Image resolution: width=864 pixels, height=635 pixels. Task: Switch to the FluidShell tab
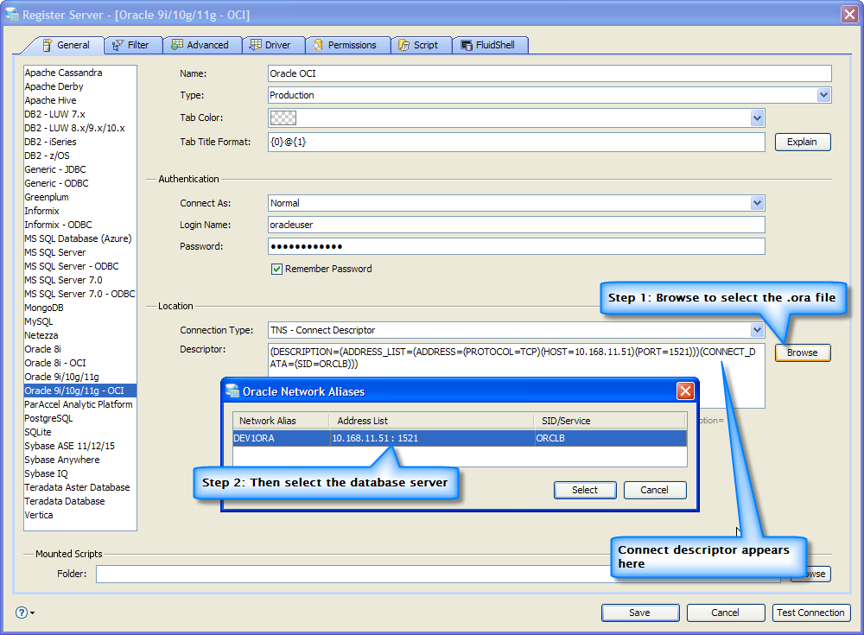(491, 45)
